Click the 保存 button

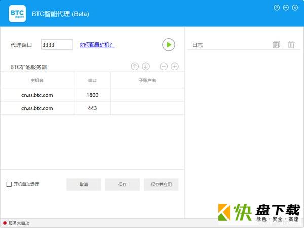pos(122,184)
